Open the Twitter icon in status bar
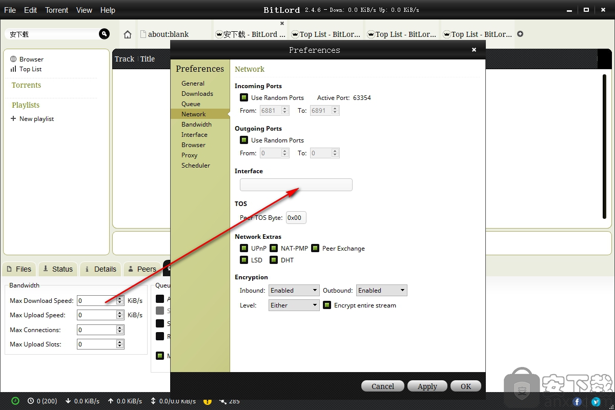 596,402
